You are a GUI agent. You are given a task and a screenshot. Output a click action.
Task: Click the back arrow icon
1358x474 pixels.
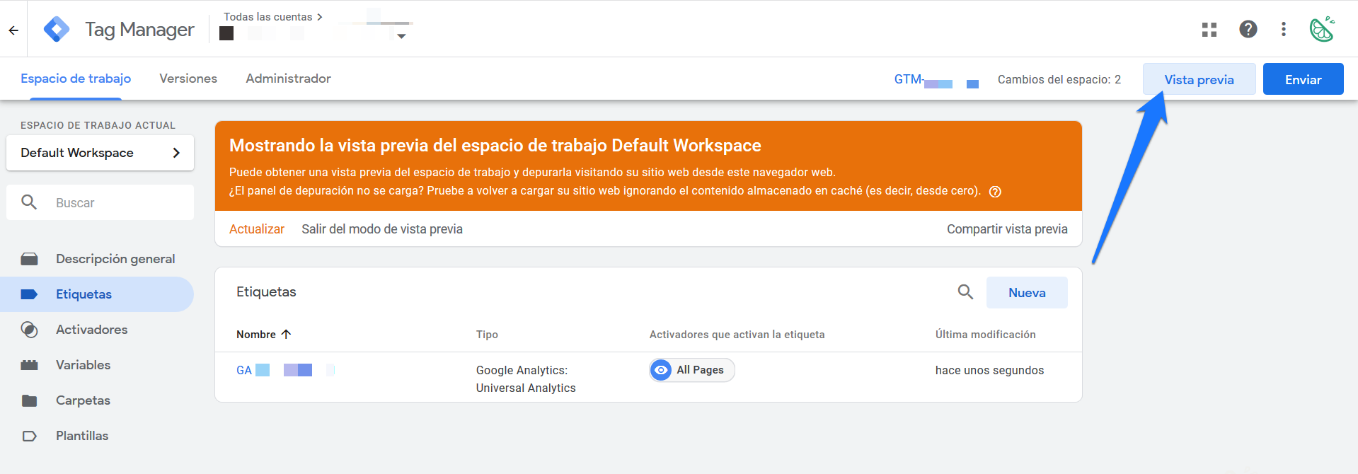coord(13,30)
